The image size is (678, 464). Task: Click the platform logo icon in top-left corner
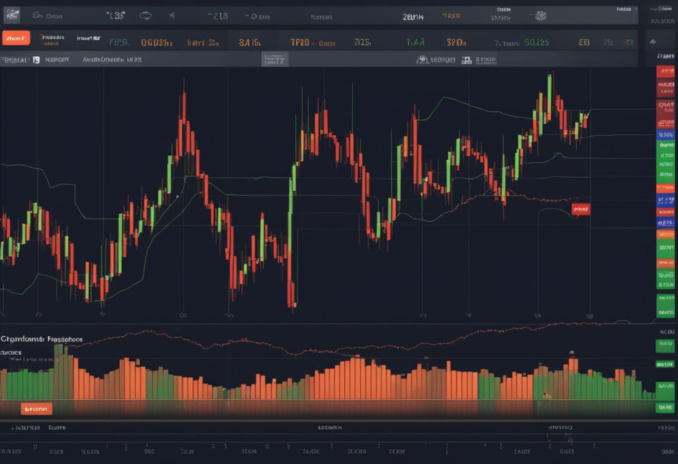(12, 16)
